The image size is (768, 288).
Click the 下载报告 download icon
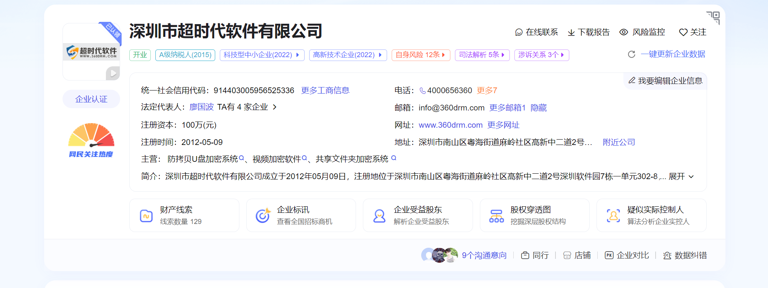571,33
